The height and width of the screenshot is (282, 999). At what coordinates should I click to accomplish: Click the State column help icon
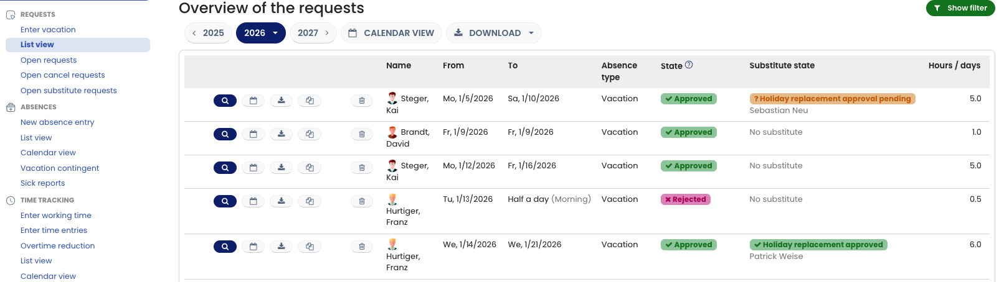tap(689, 65)
